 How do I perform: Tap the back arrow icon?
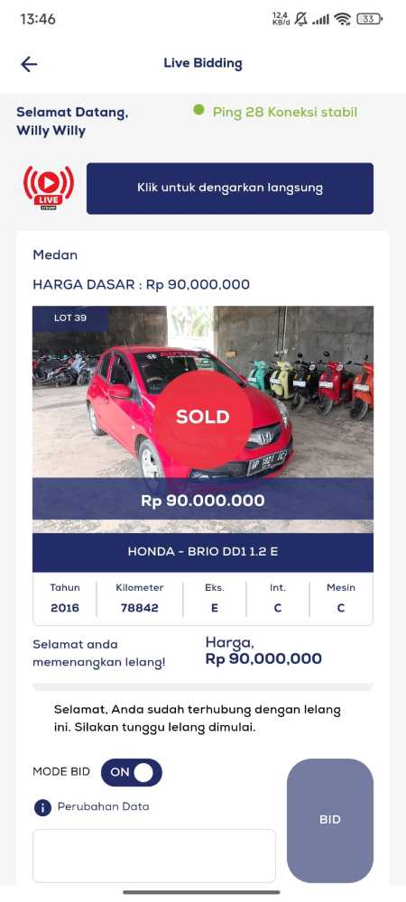click(x=29, y=64)
